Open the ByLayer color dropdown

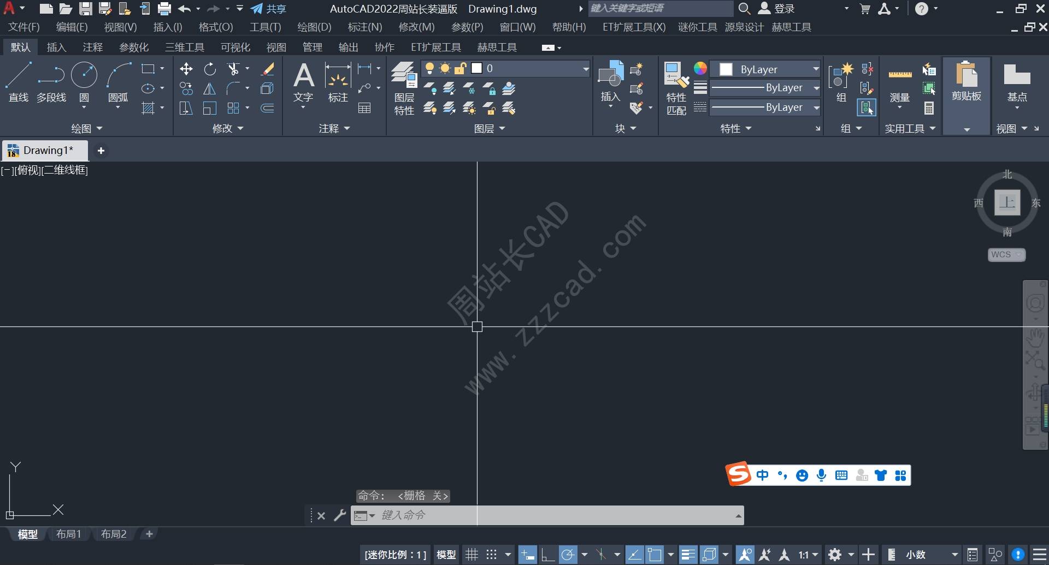pyautogui.click(x=816, y=69)
